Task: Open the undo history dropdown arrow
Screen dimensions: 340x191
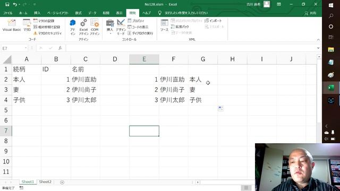Action: click(19, 5)
